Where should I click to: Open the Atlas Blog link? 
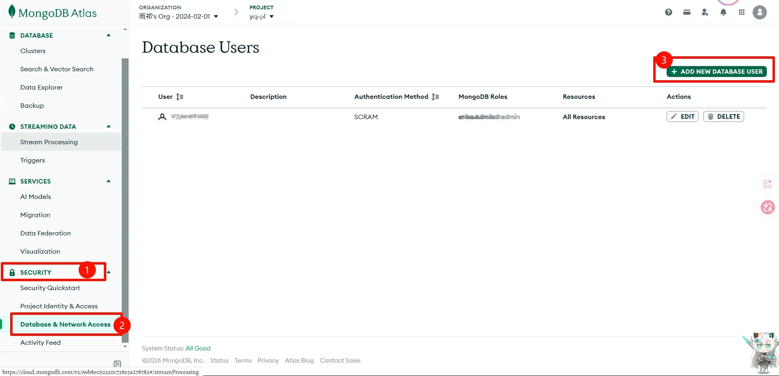pos(299,361)
